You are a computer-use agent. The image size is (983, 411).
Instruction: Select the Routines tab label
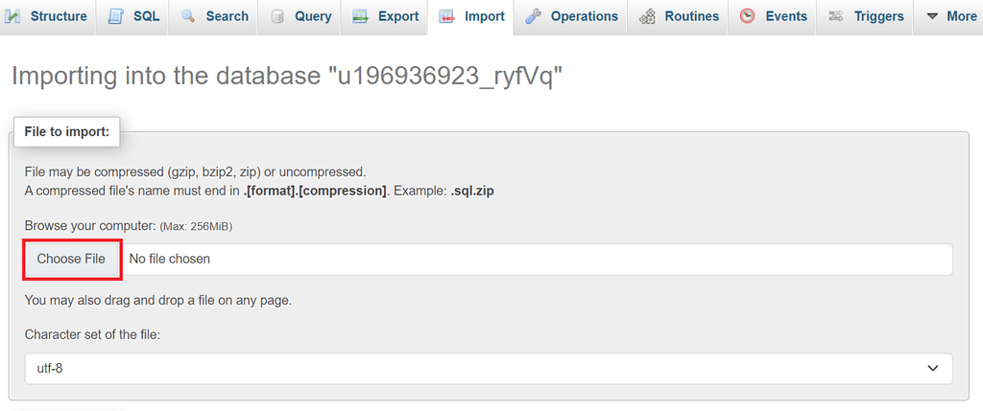point(691,16)
